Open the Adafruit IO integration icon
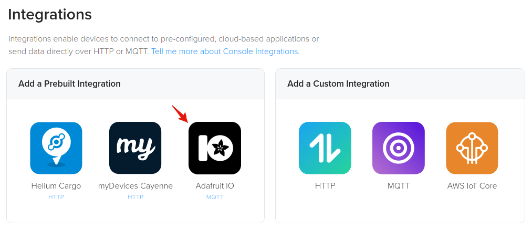Image resolution: width=532 pixels, height=229 pixels. coord(214,148)
